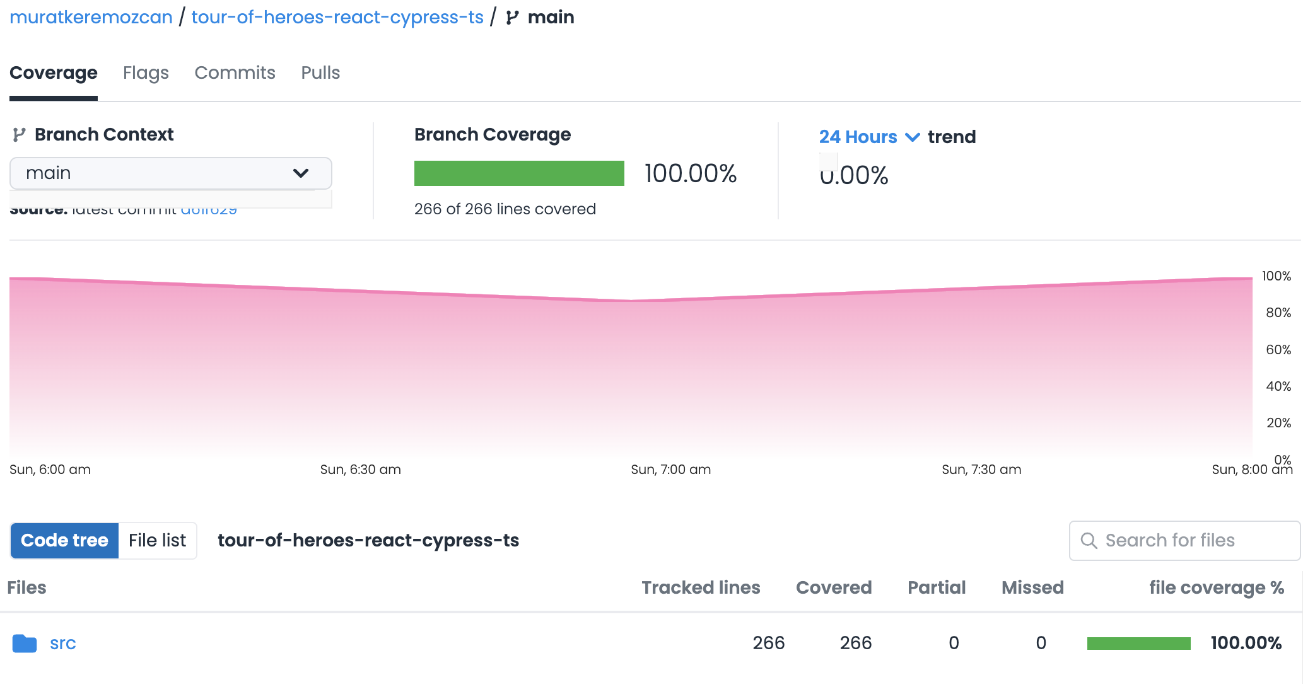Click the search magnifier icon
The width and height of the screenshot is (1303, 687).
pyautogui.click(x=1089, y=541)
